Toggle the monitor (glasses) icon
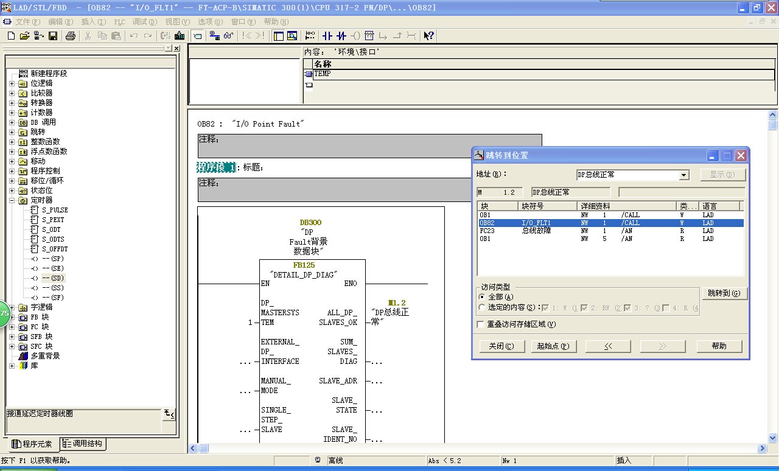This screenshot has width=779, height=471. (x=229, y=36)
